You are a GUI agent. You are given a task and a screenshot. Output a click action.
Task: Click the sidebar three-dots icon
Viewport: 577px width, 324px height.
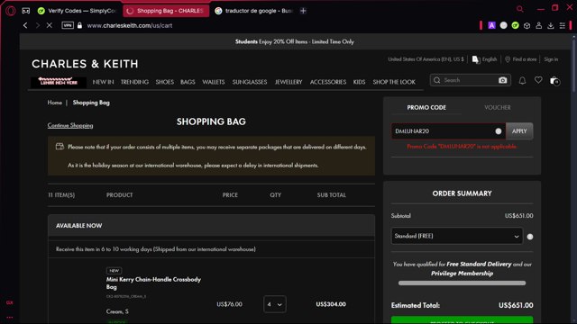click(x=10, y=317)
